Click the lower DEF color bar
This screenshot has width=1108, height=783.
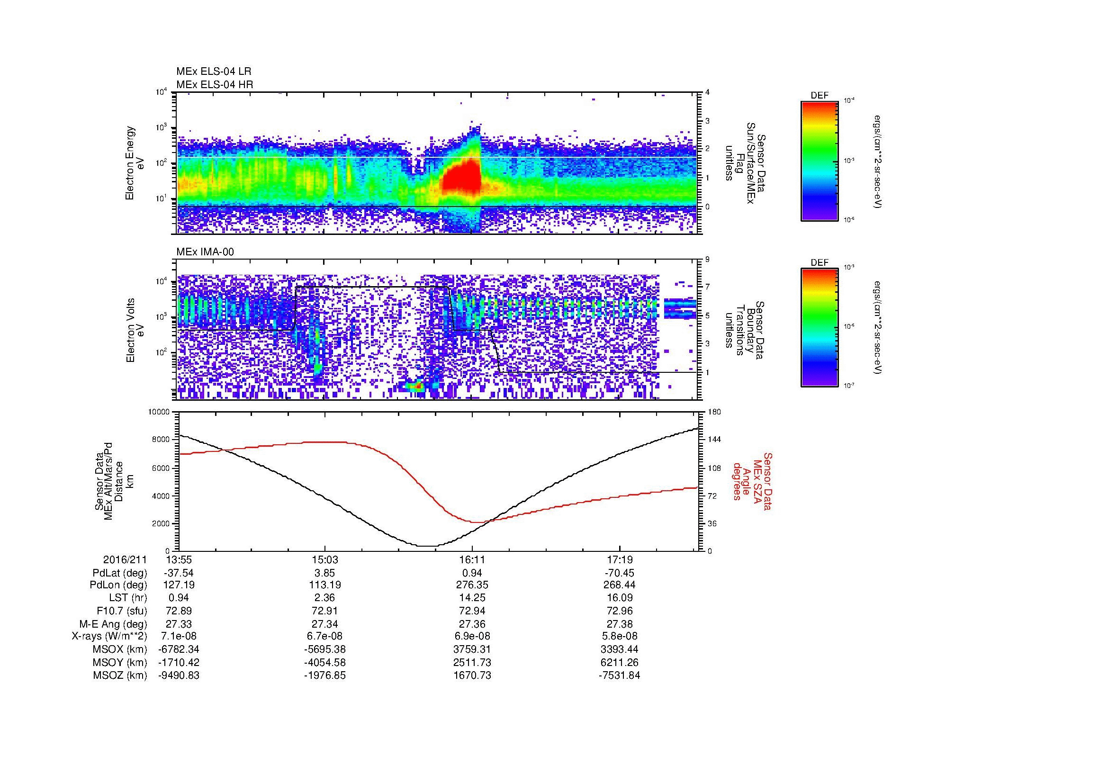click(x=820, y=328)
